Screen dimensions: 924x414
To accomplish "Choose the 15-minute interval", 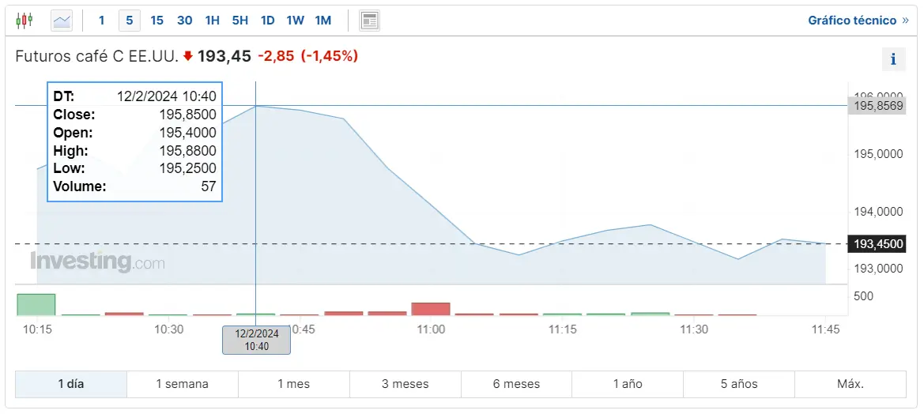I will click(x=157, y=21).
